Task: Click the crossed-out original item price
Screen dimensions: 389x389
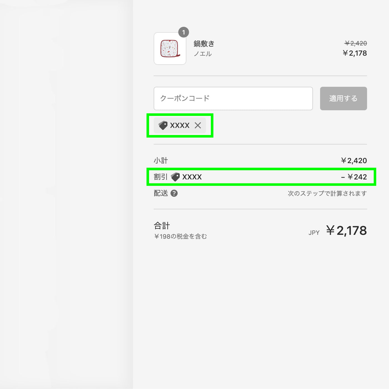Action: 356,43
